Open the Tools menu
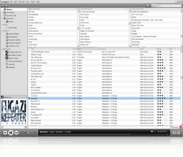 (x=33, y=2)
